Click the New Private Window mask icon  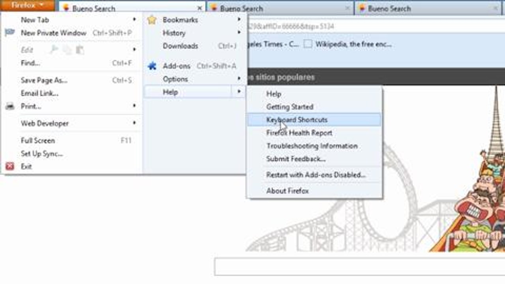[10, 33]
